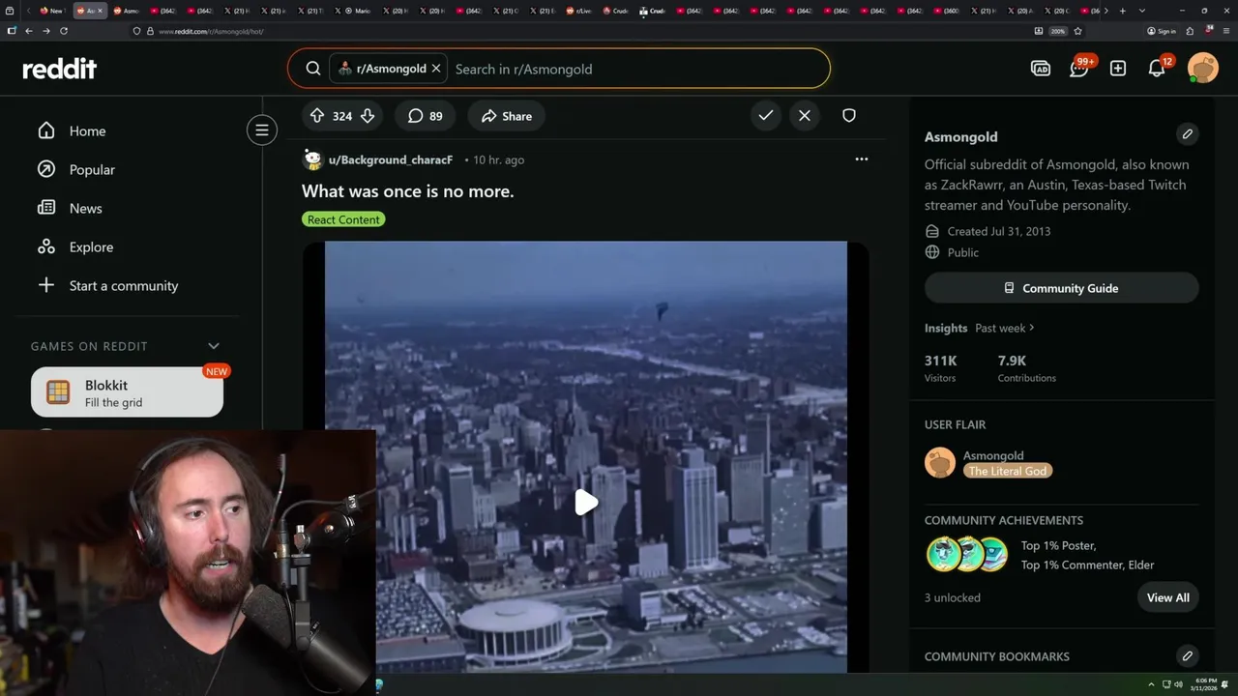Approve post with checkmark icon
Image resolution: width=1238 pixels, height=696 pixels.
pyautogui.click(x=766, y=115)
